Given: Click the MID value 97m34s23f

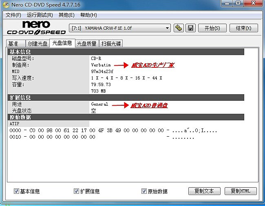Looking at the screenshot, I should click(x=102, y=71).
